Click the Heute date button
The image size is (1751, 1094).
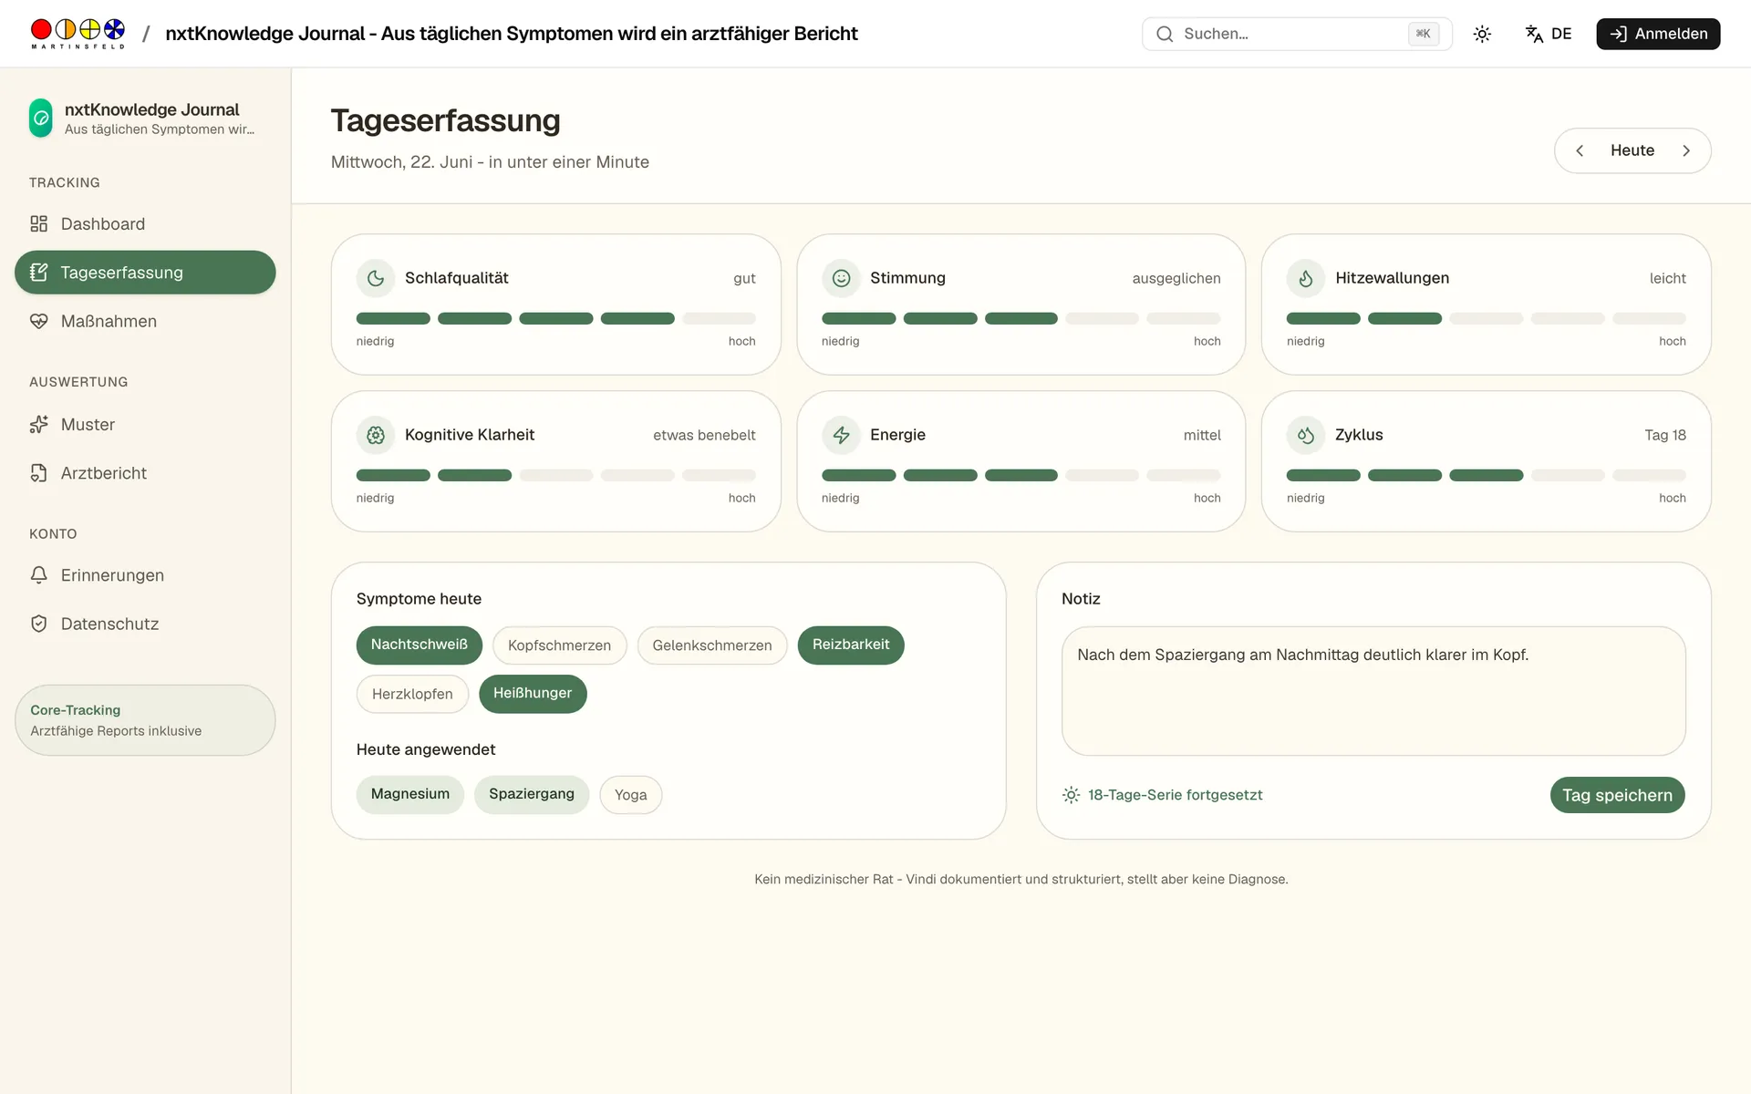coord(1632,150)
